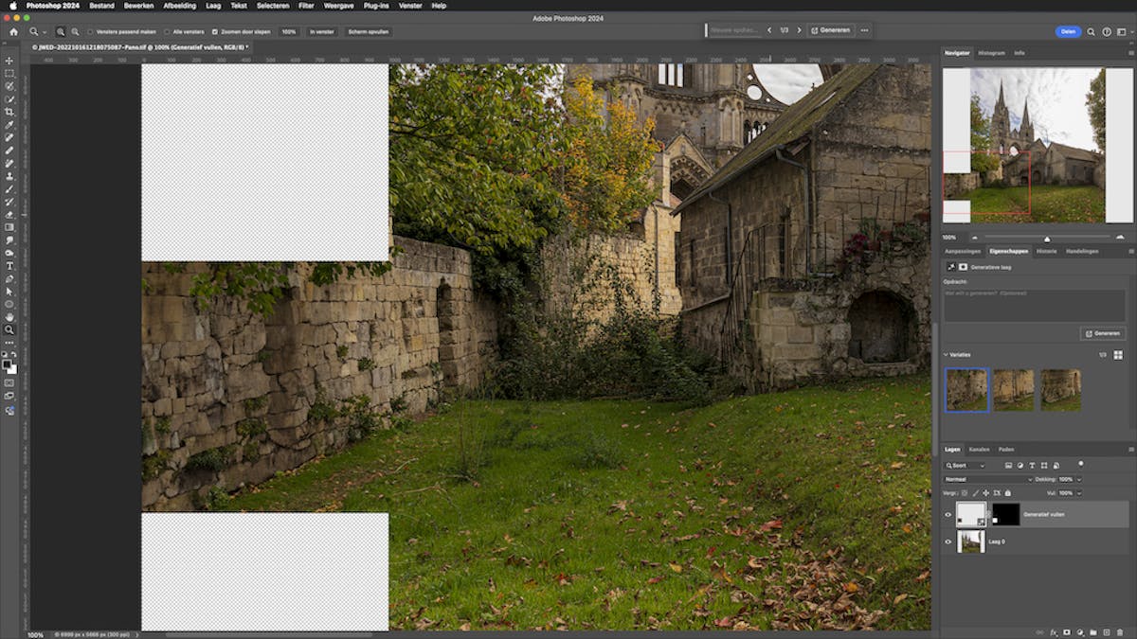Select the second variation thumbnail
The width and height of the screenshot is (1137, 639).
[1013, 389]
